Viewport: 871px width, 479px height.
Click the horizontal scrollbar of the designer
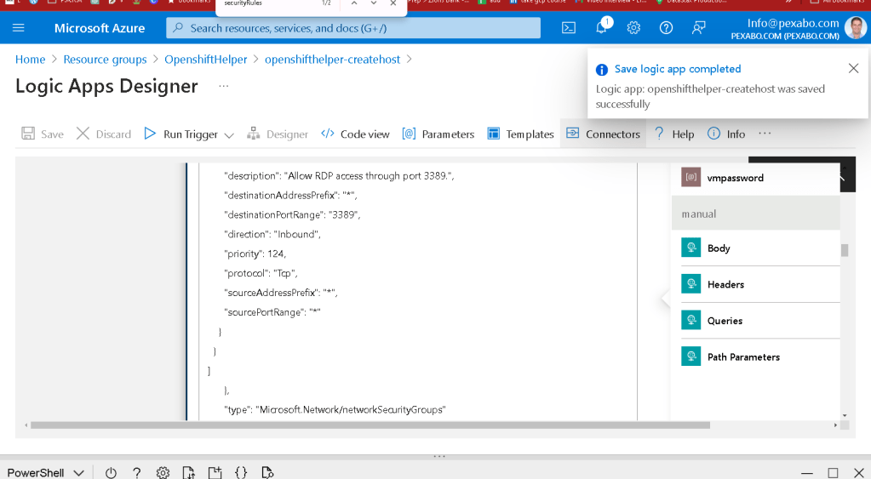(x=370, y=425)
